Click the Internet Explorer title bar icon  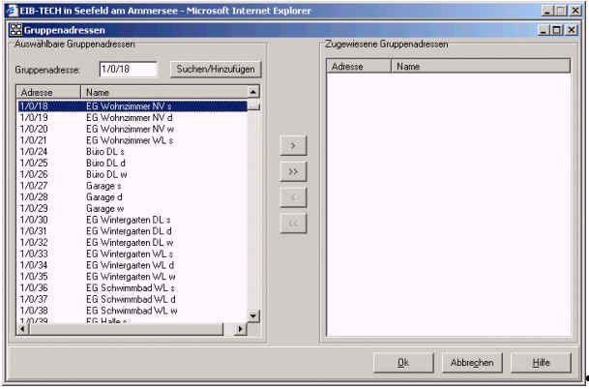click(x=11, y=9)
